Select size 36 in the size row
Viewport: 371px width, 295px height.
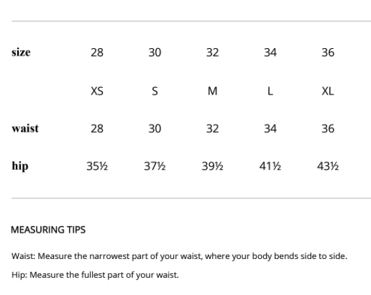[x=328, y=53]
